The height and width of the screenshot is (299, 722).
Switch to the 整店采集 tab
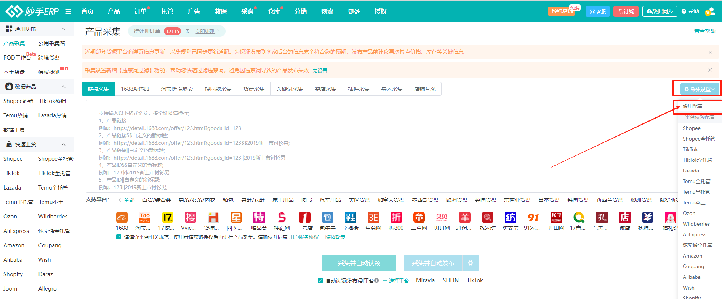pyautogui.click(x=326, y=89)
